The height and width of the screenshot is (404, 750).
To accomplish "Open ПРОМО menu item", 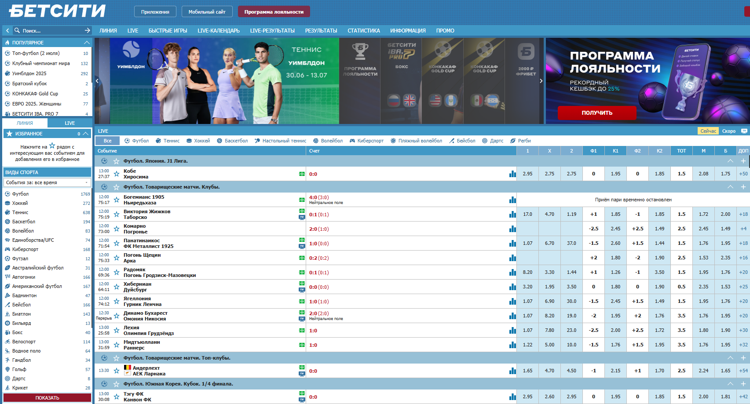I will click(x=445, y=31).
